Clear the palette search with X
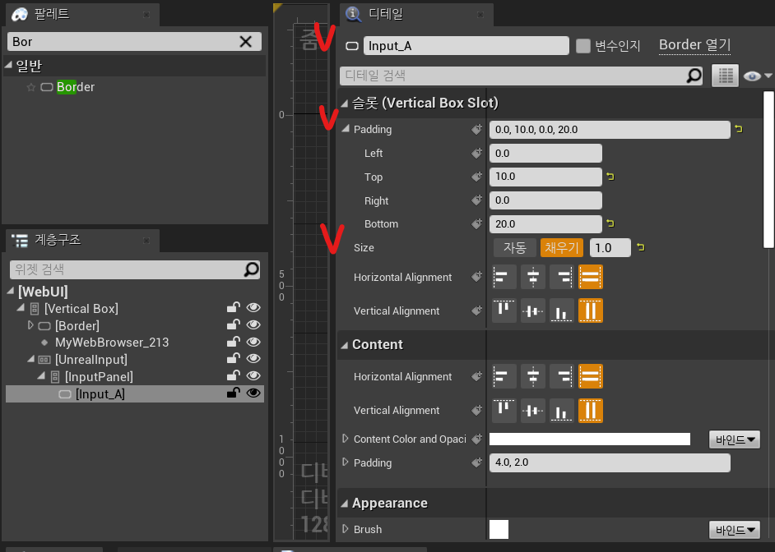 pos(245,42)
